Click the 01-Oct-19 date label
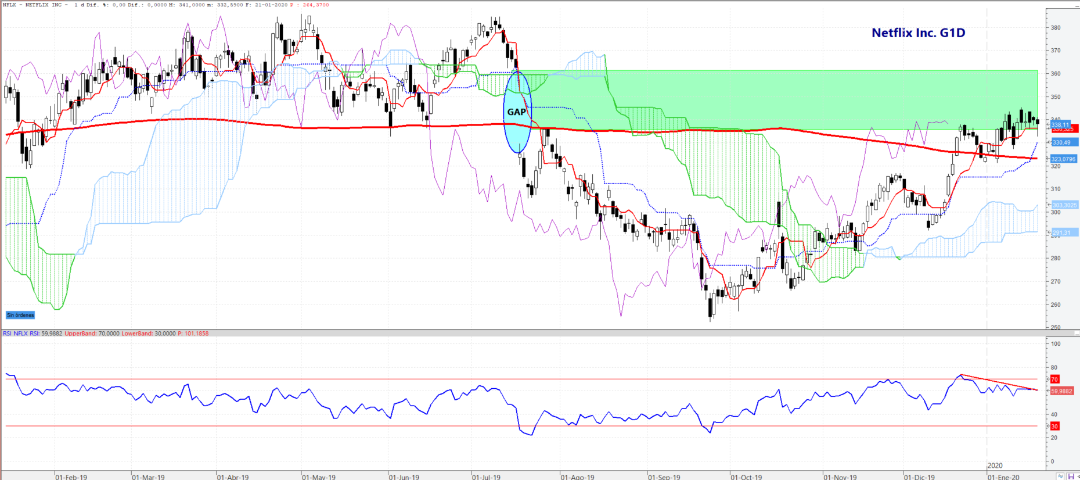The height and width of the screenshot is (480, 1080). pos(747,477)
